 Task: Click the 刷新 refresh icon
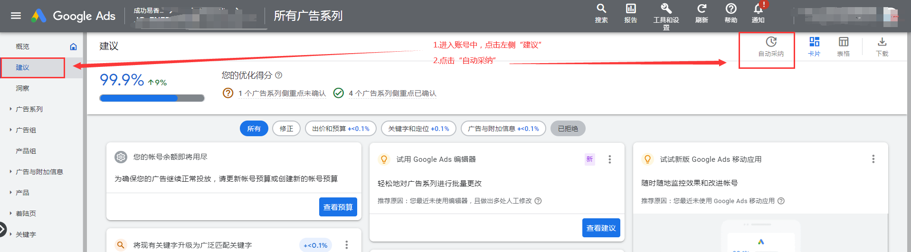coord(702,13)
